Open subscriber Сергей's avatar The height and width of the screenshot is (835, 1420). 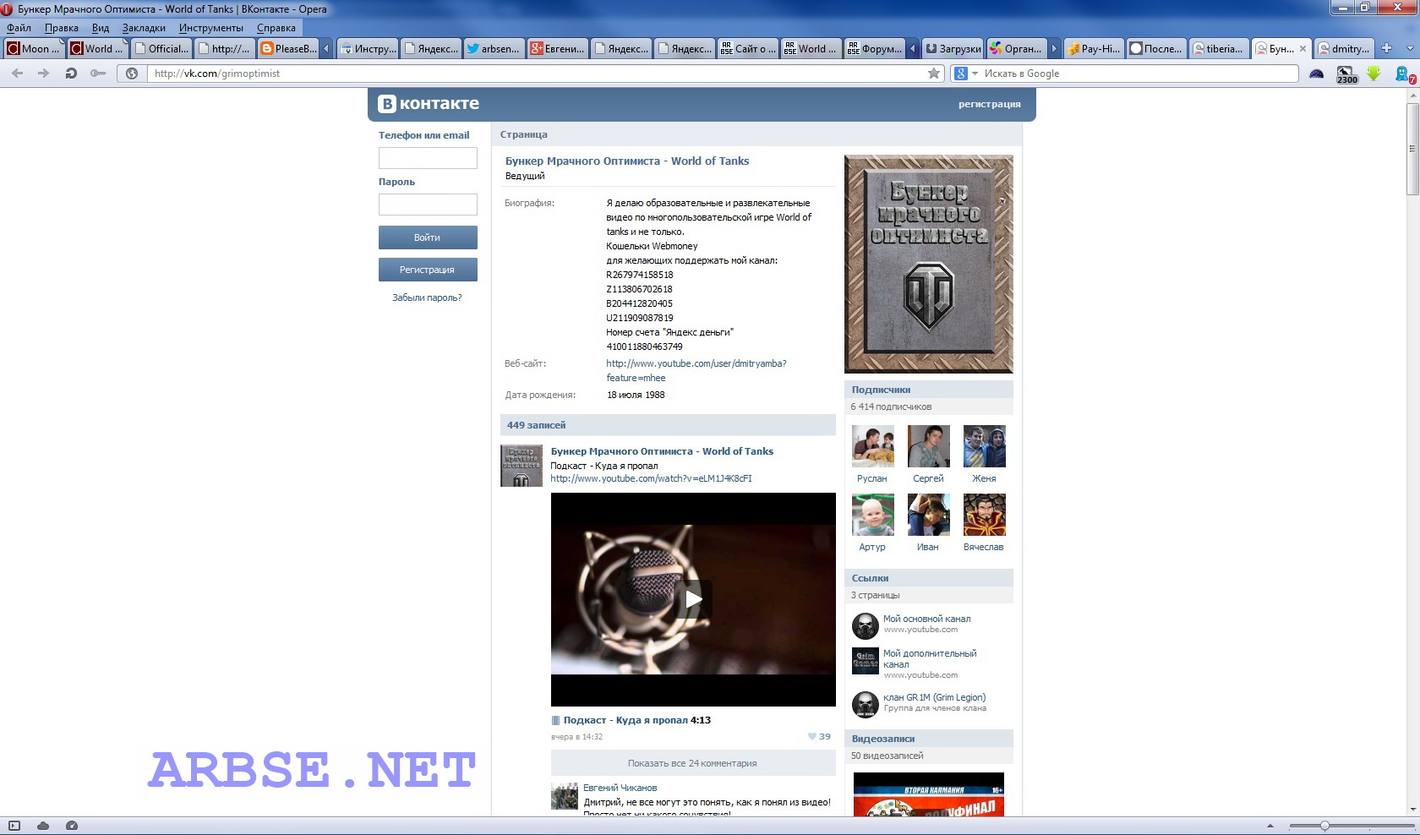point(928,446)
